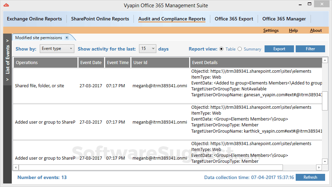Expand List of Events panel top arrow
This screenshot has height=187, width=332.
click(x=7, y=41)
